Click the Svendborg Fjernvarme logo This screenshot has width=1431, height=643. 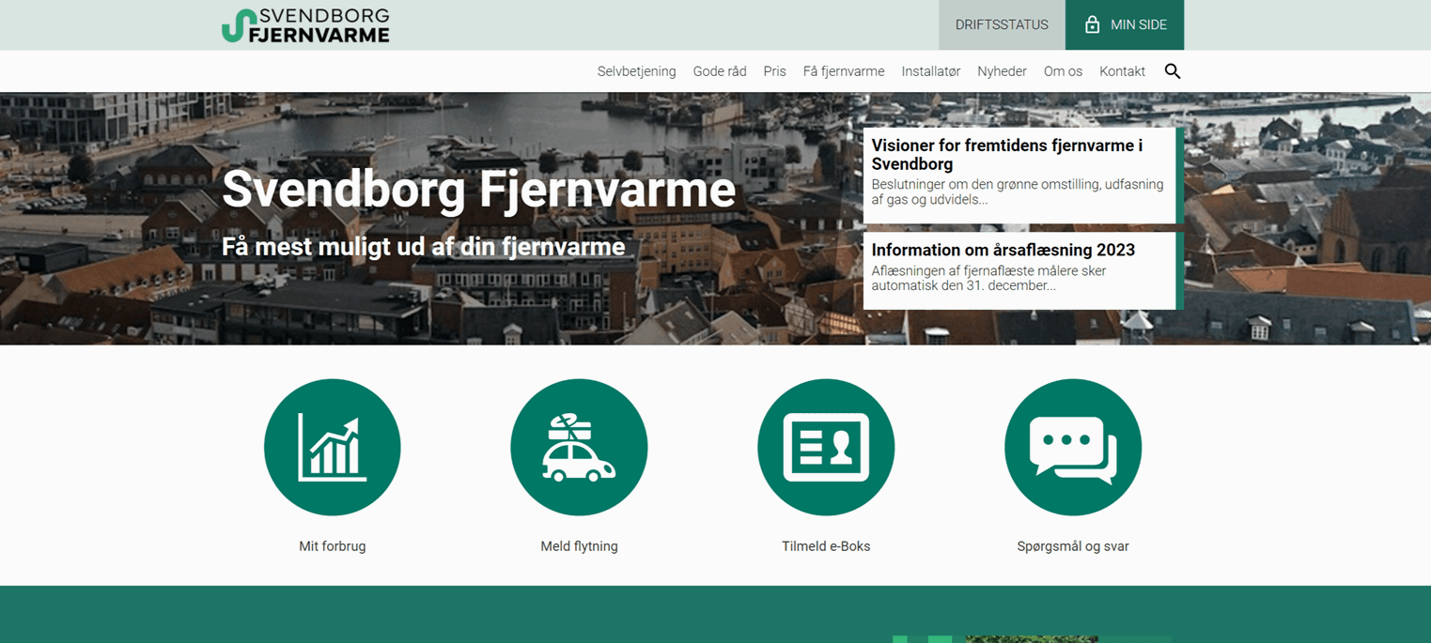305,25
